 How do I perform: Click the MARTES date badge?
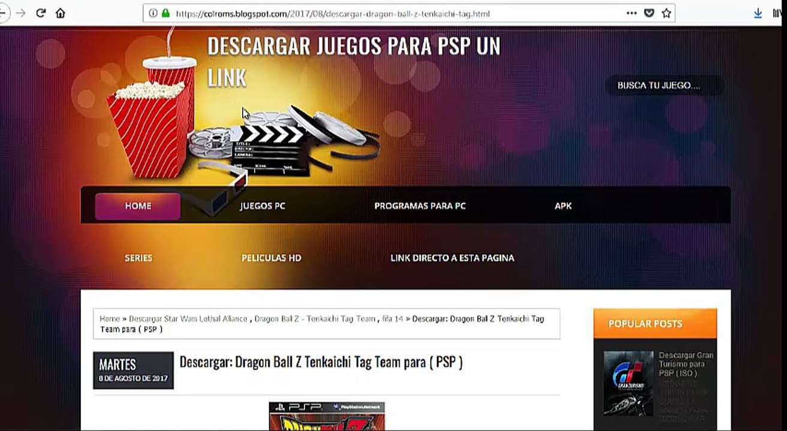[x=133, y=370]
